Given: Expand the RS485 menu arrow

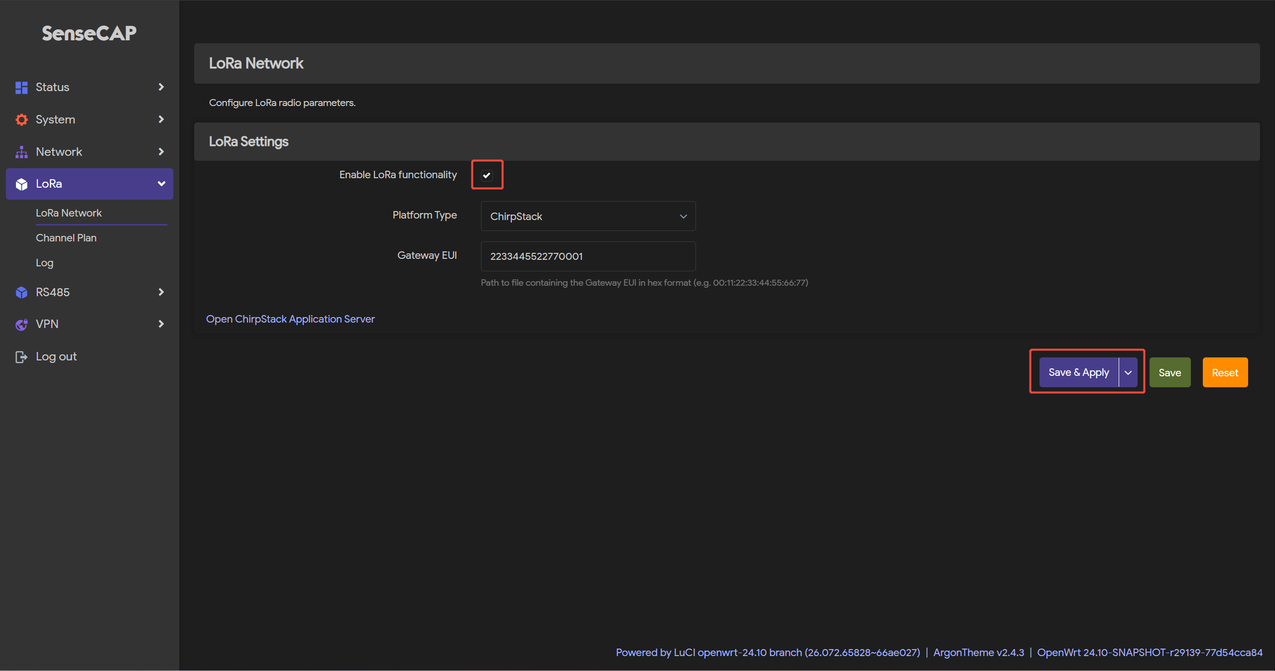Looking at the screenshot, I should [x=161, y=292].
